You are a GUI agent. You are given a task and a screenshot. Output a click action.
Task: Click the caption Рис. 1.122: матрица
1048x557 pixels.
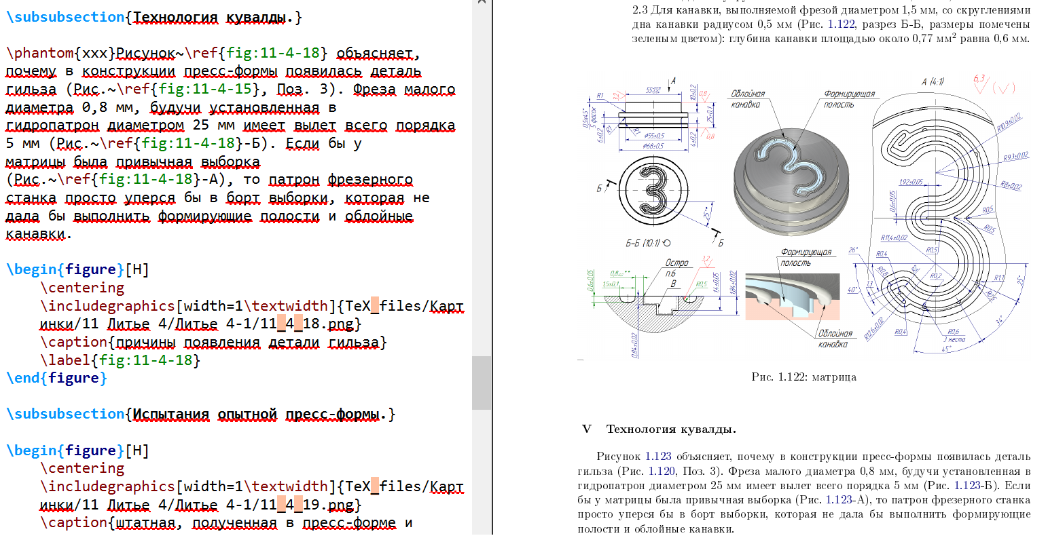point(803,377)
